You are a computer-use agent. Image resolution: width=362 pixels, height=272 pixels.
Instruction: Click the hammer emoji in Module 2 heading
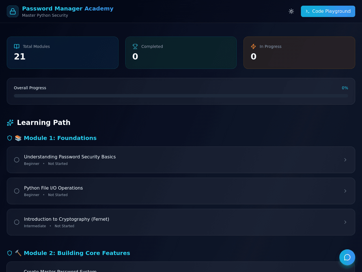(18, 253)
